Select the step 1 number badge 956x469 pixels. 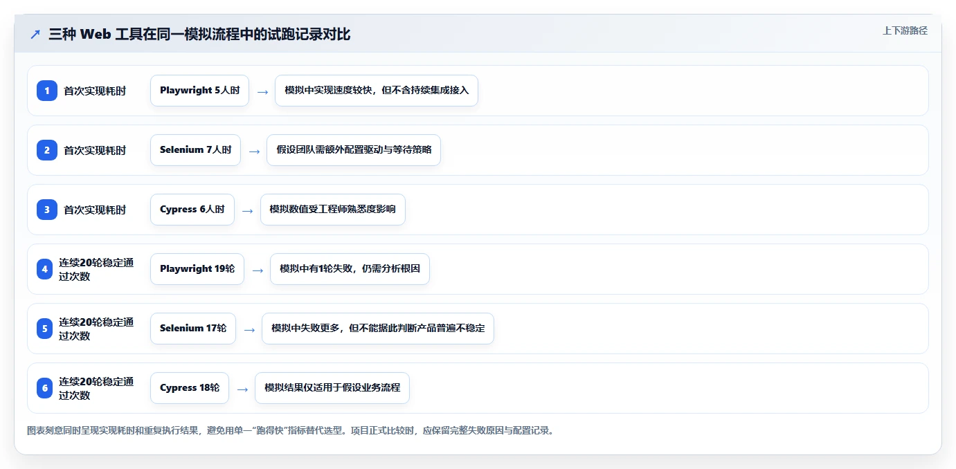[47, 91]
